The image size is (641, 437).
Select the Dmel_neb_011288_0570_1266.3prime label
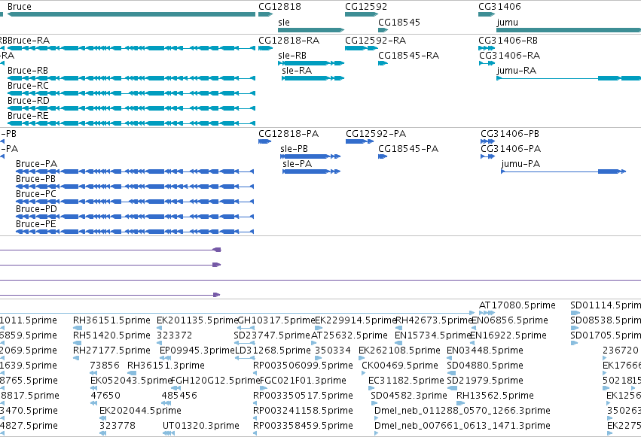[462, 411]
